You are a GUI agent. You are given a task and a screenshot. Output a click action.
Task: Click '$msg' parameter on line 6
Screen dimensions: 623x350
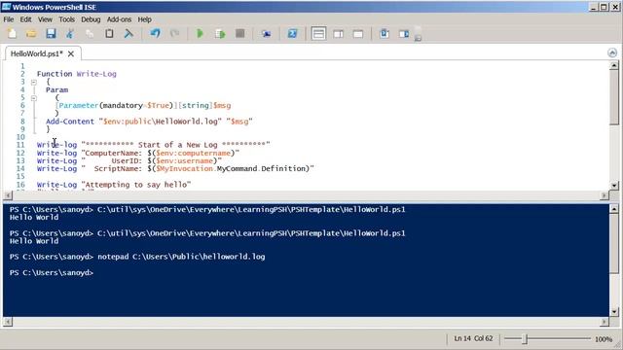click(222, 106)
